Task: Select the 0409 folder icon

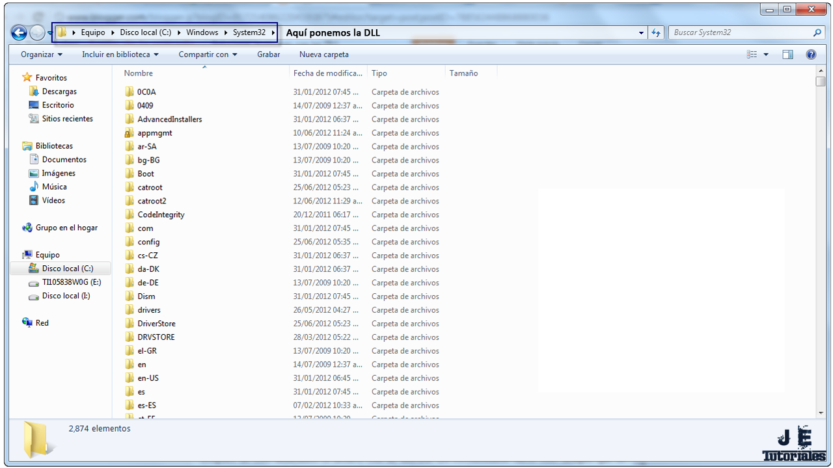Action: tap(129, 105)
